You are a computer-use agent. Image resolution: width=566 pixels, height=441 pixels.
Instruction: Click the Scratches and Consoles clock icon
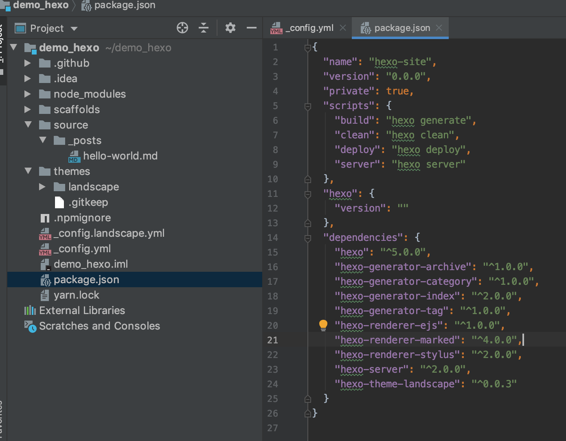(30, 326)
